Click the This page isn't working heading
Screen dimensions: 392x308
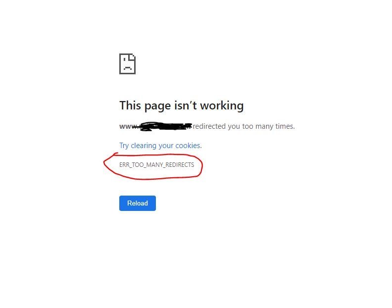click(182, 105)
